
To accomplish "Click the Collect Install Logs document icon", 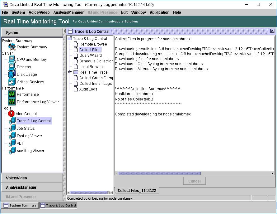I will pos(76,83).
